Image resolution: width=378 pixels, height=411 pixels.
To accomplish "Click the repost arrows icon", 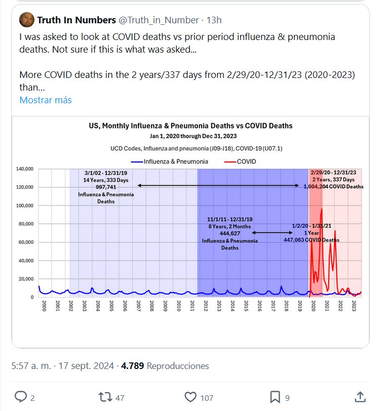I will click(x=103, y=397).
